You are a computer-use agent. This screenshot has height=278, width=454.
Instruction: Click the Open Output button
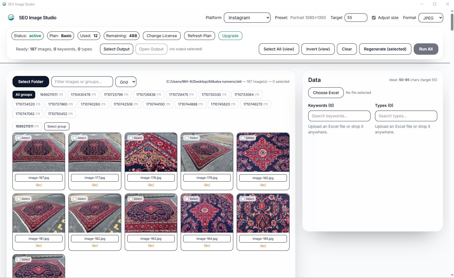coord(151,49)
